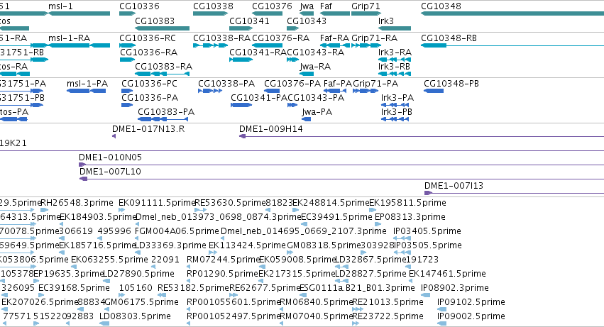Click protein Irk3-PA

pyautogui.click(x=395, y=105)
